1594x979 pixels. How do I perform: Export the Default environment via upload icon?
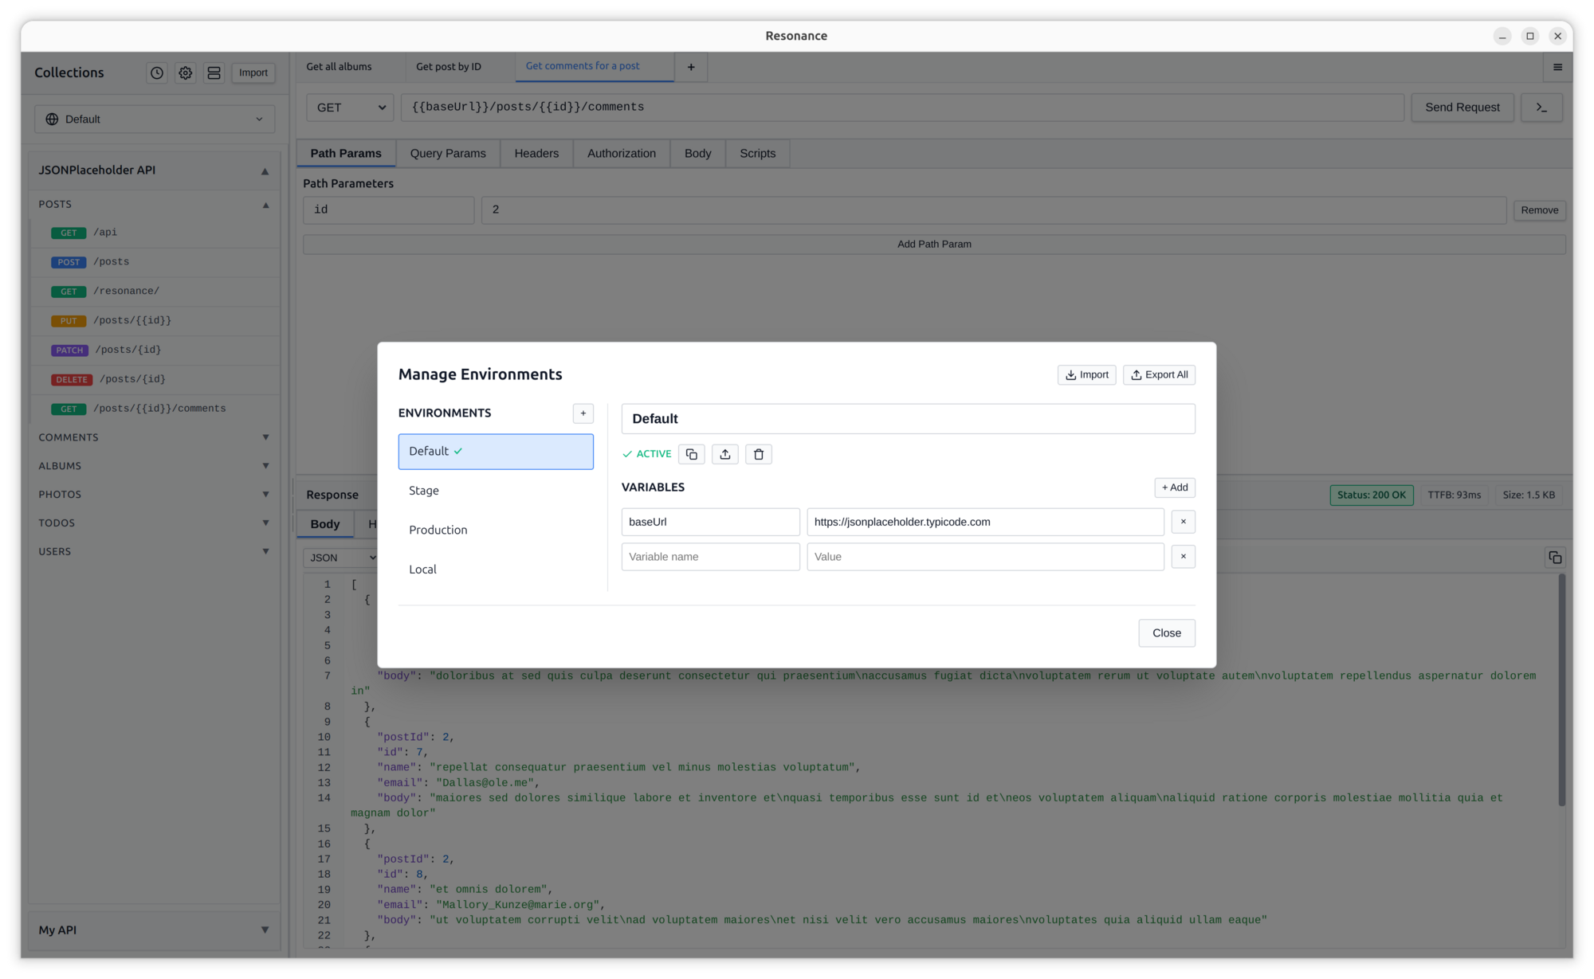click(x=724, y=454)
